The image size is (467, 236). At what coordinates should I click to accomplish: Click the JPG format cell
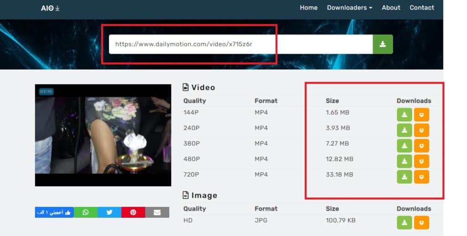pyautogui.click(x=261, y=221)
